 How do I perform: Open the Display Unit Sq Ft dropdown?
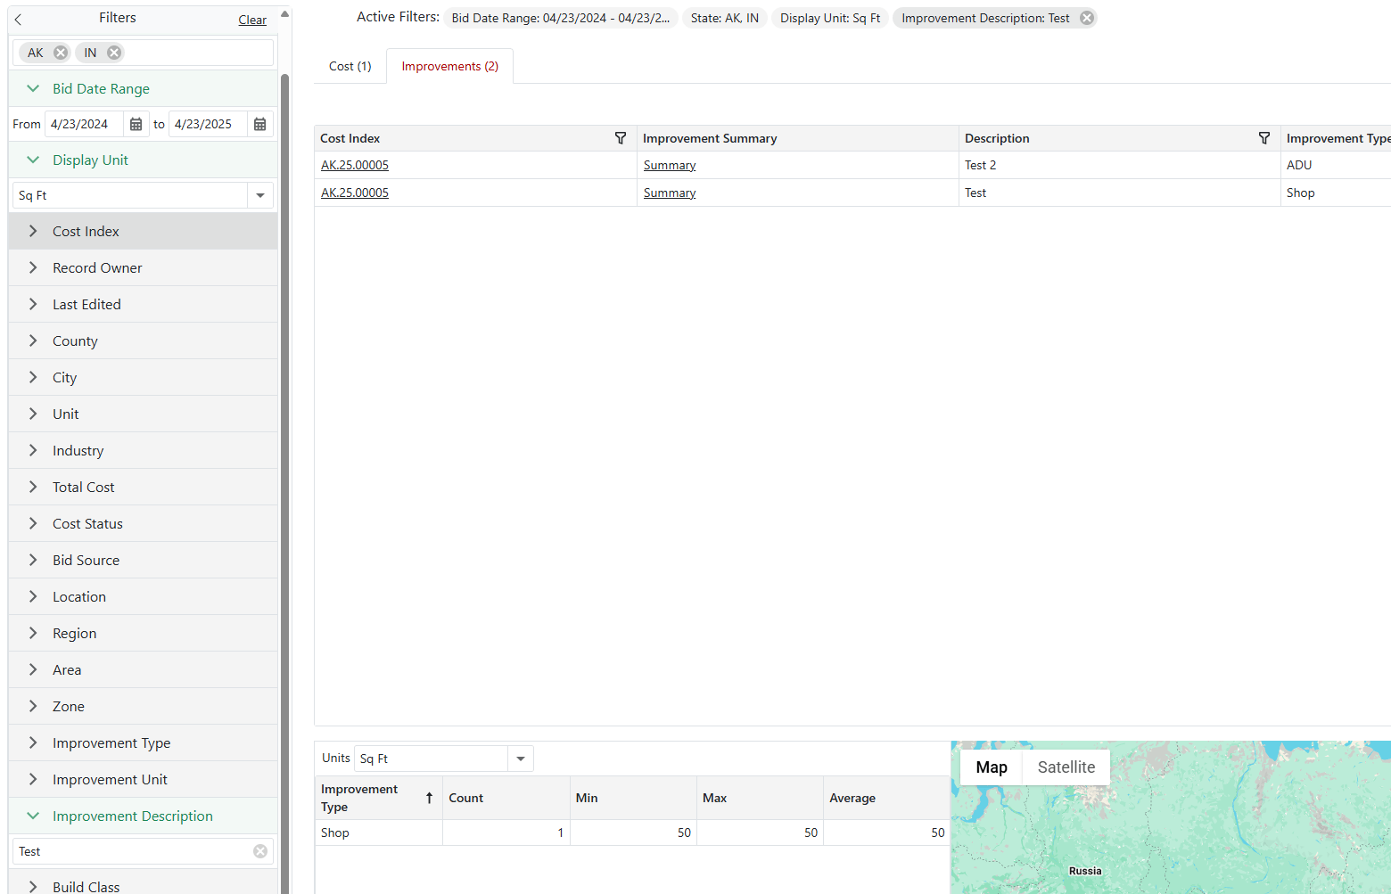coord(260,195)
